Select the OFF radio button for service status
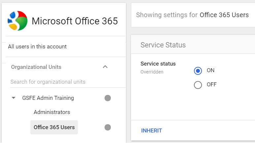The width and height of the screenshot is (255, 143). point(198,85)
